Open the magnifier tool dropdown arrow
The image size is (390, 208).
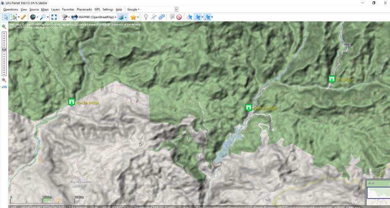coord(48,17)
